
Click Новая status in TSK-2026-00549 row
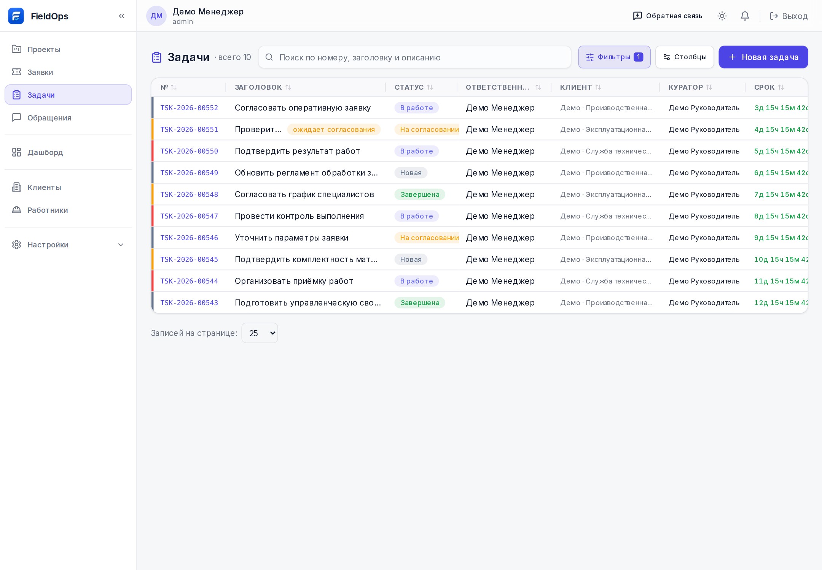coord(411,173)
